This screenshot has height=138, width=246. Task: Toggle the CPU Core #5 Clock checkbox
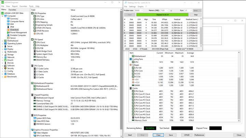133,106
